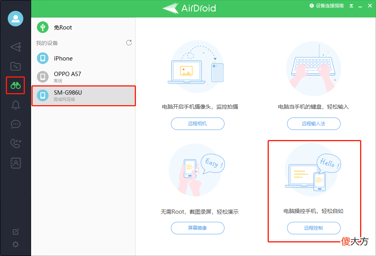Click text 电脑操控手机，轻松自如
The image size is (376, 256).
[x=313, y=211]
